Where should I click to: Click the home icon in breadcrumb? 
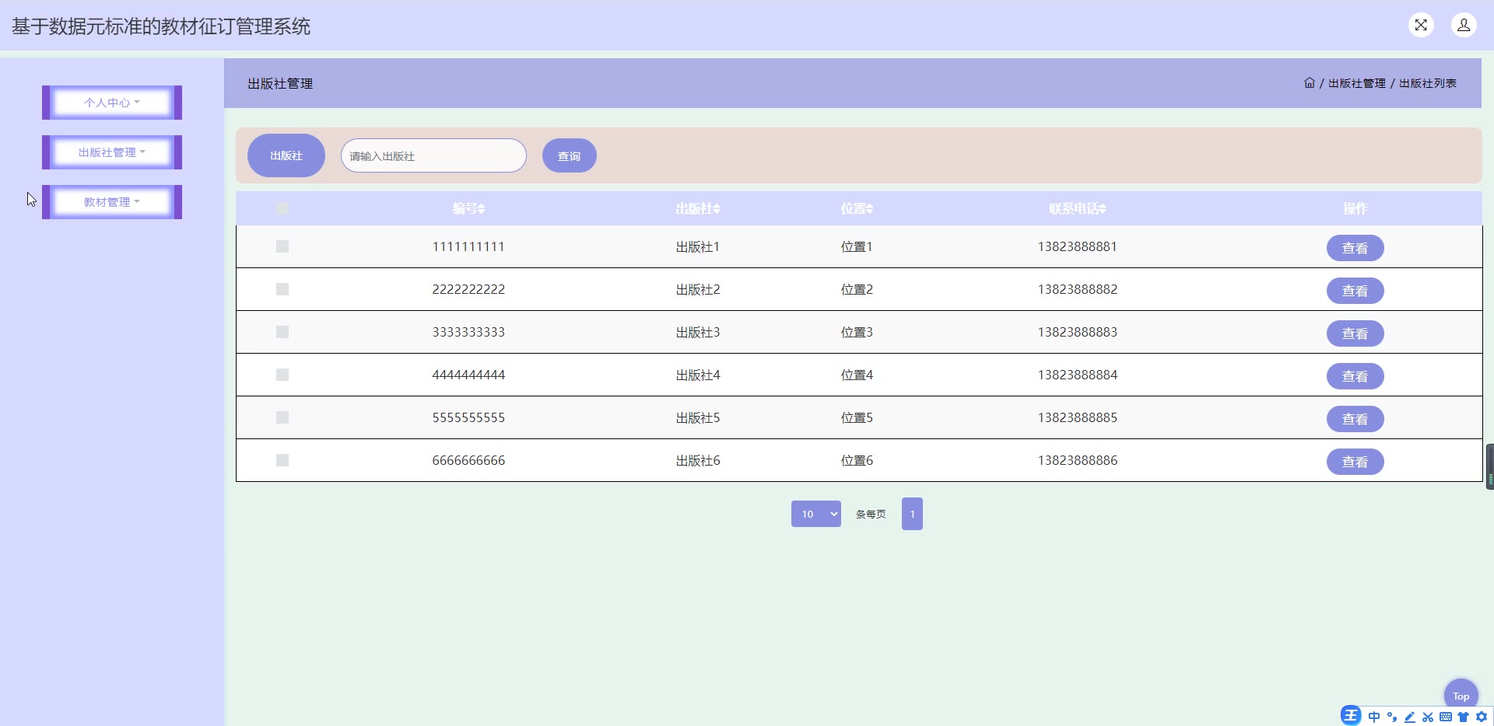tap(1310, 83)
